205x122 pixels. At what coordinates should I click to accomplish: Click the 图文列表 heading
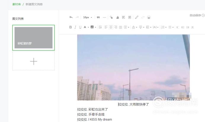[x=18, y=19]
